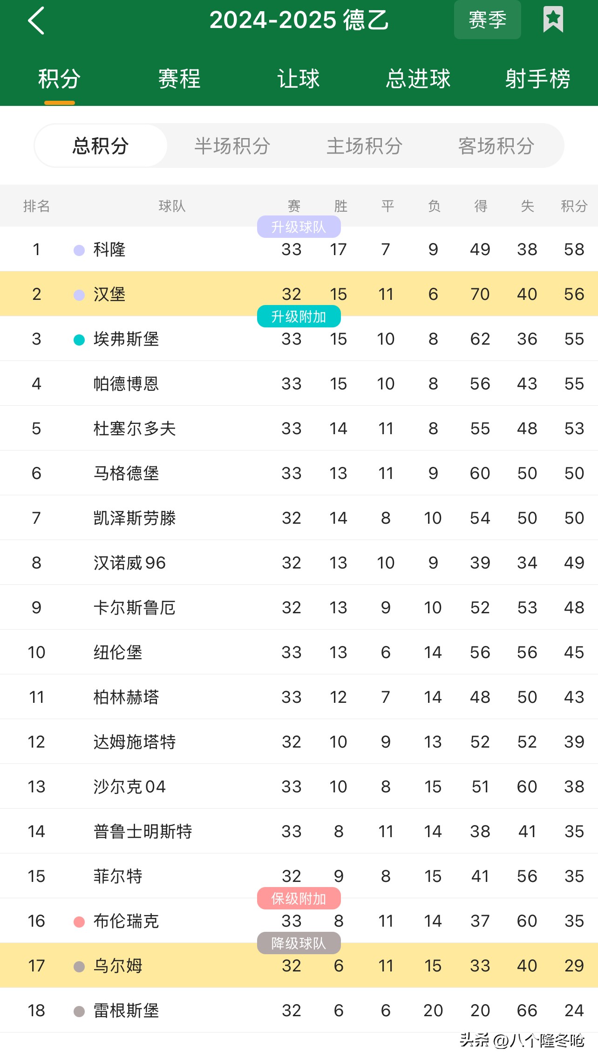Select the 总进球 tab

[418, 78]
